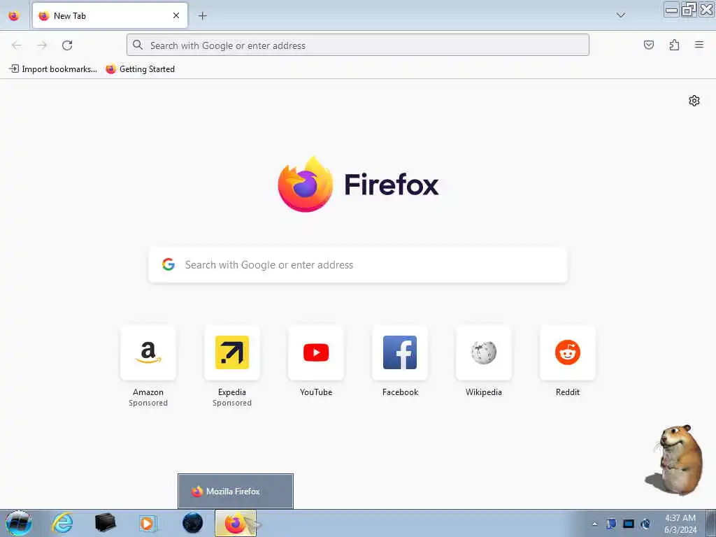The height and width of the screenshot is (537, 716).
Task: Open the Extensions puzzle icon
Action: [674, 45]
